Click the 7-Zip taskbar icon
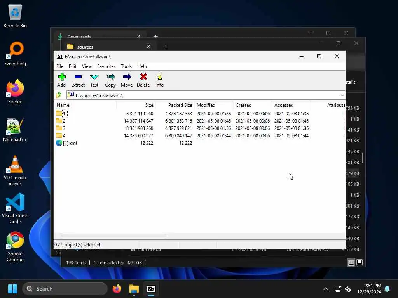This screenshot has height=298, width=398. (151, 289)
